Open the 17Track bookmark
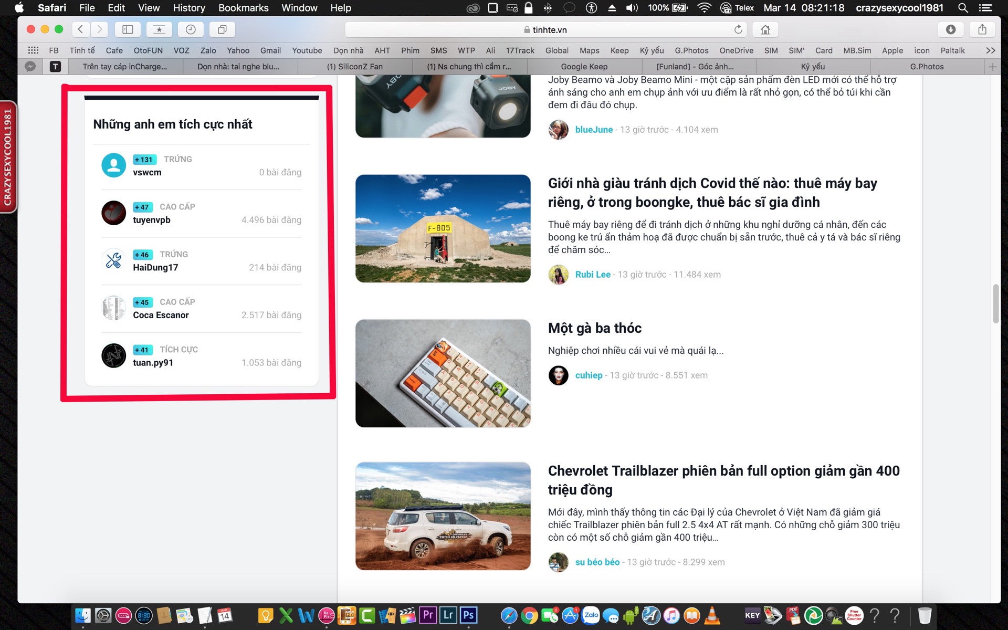 tap(520, 50)
